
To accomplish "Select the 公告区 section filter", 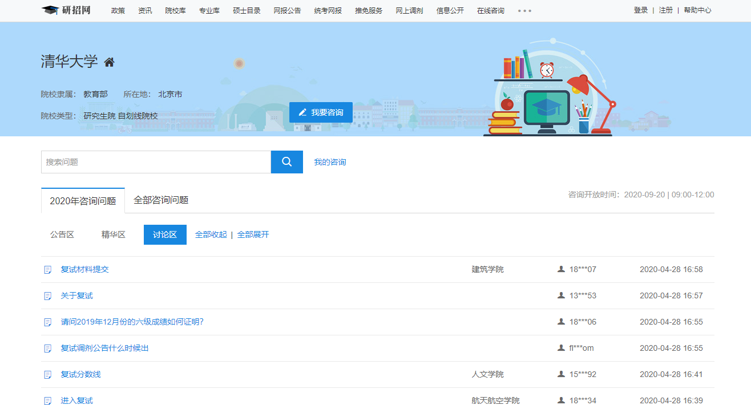I will 62,234.
